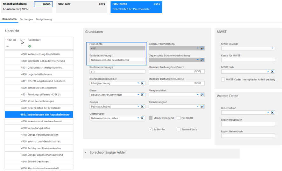
Task: Open lookup icon next to Scharnierbuchhaltung
Action: pos(202,48)
